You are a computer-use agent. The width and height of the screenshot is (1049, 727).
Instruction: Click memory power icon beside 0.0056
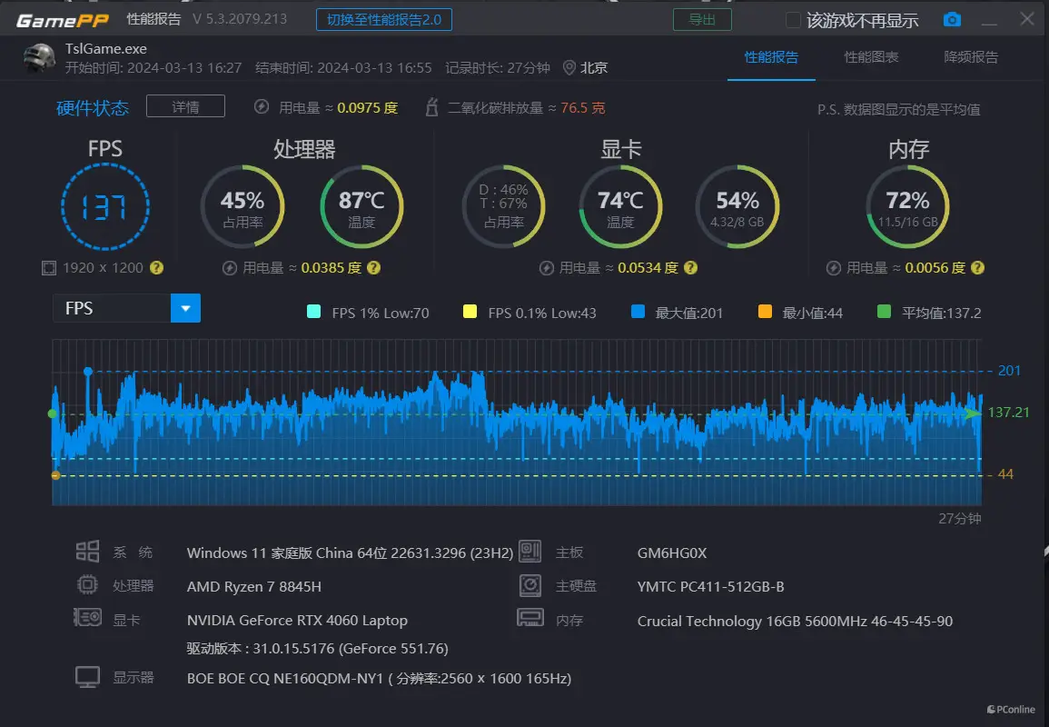[834, 268]
